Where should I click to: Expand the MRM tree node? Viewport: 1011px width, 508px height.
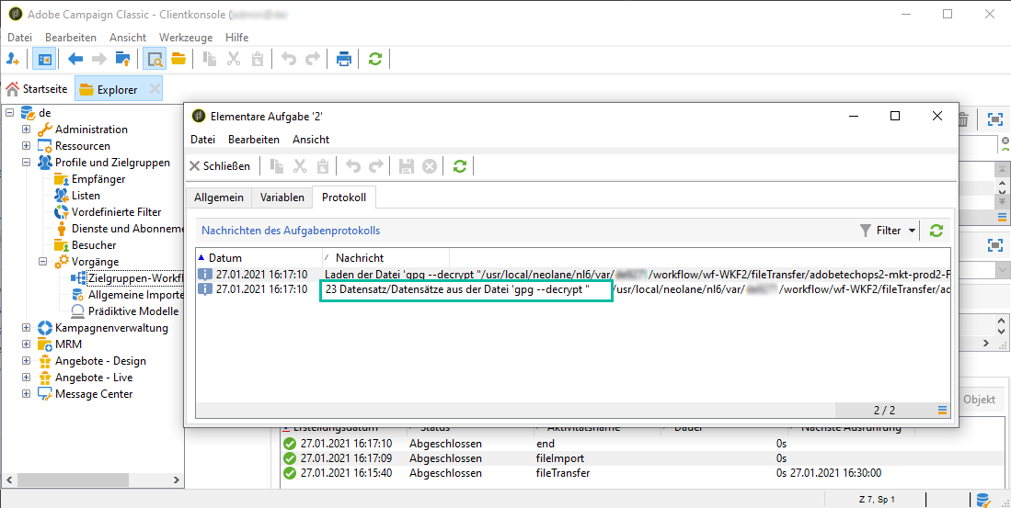click(26, 344)
